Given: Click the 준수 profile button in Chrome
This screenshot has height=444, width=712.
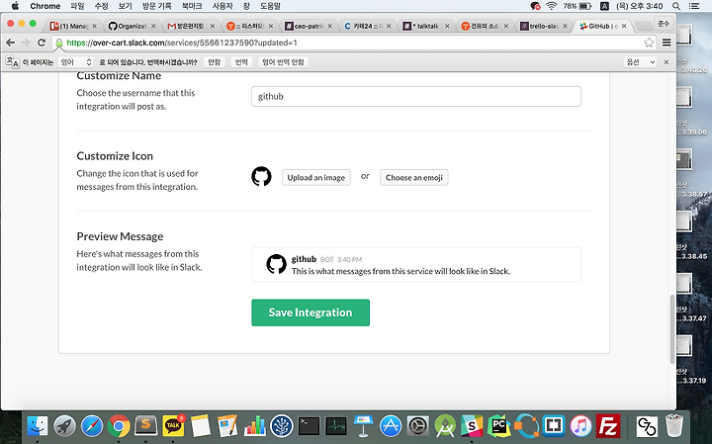Looking at the screenshot, I should pyautogui.click(x=664, y=23).
